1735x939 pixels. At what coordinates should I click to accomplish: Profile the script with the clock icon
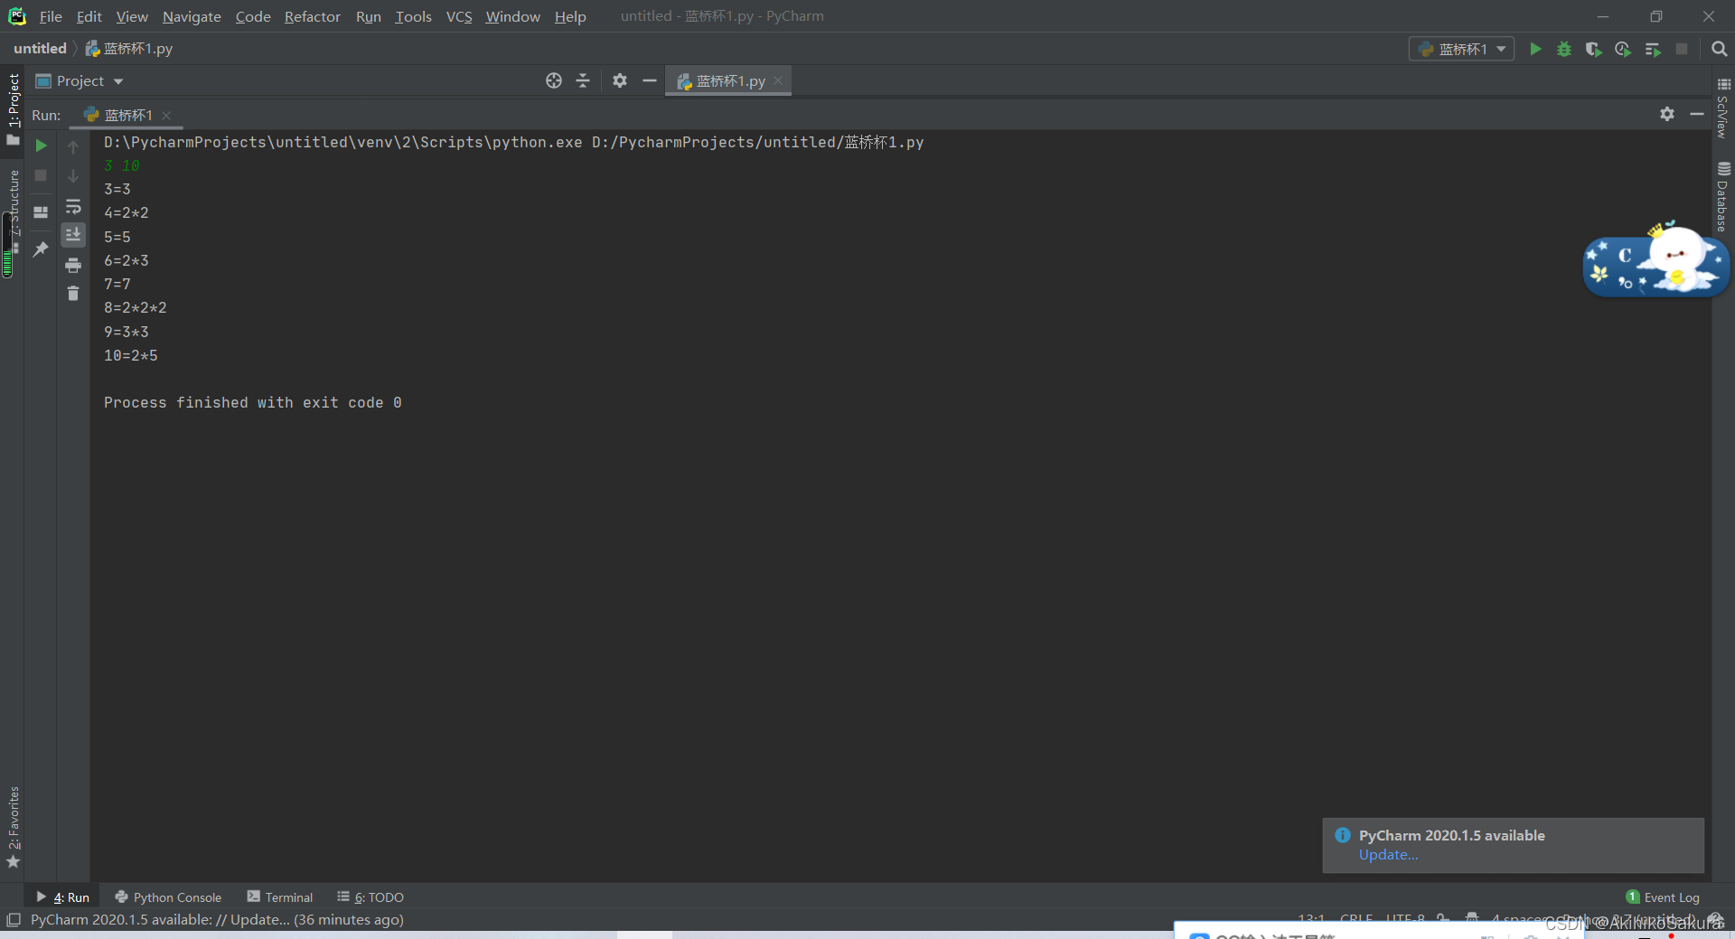pos(1623,50)
